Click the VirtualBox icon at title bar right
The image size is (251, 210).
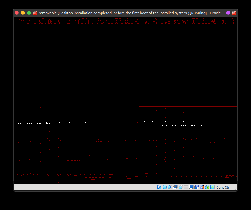tap(234, 13)
